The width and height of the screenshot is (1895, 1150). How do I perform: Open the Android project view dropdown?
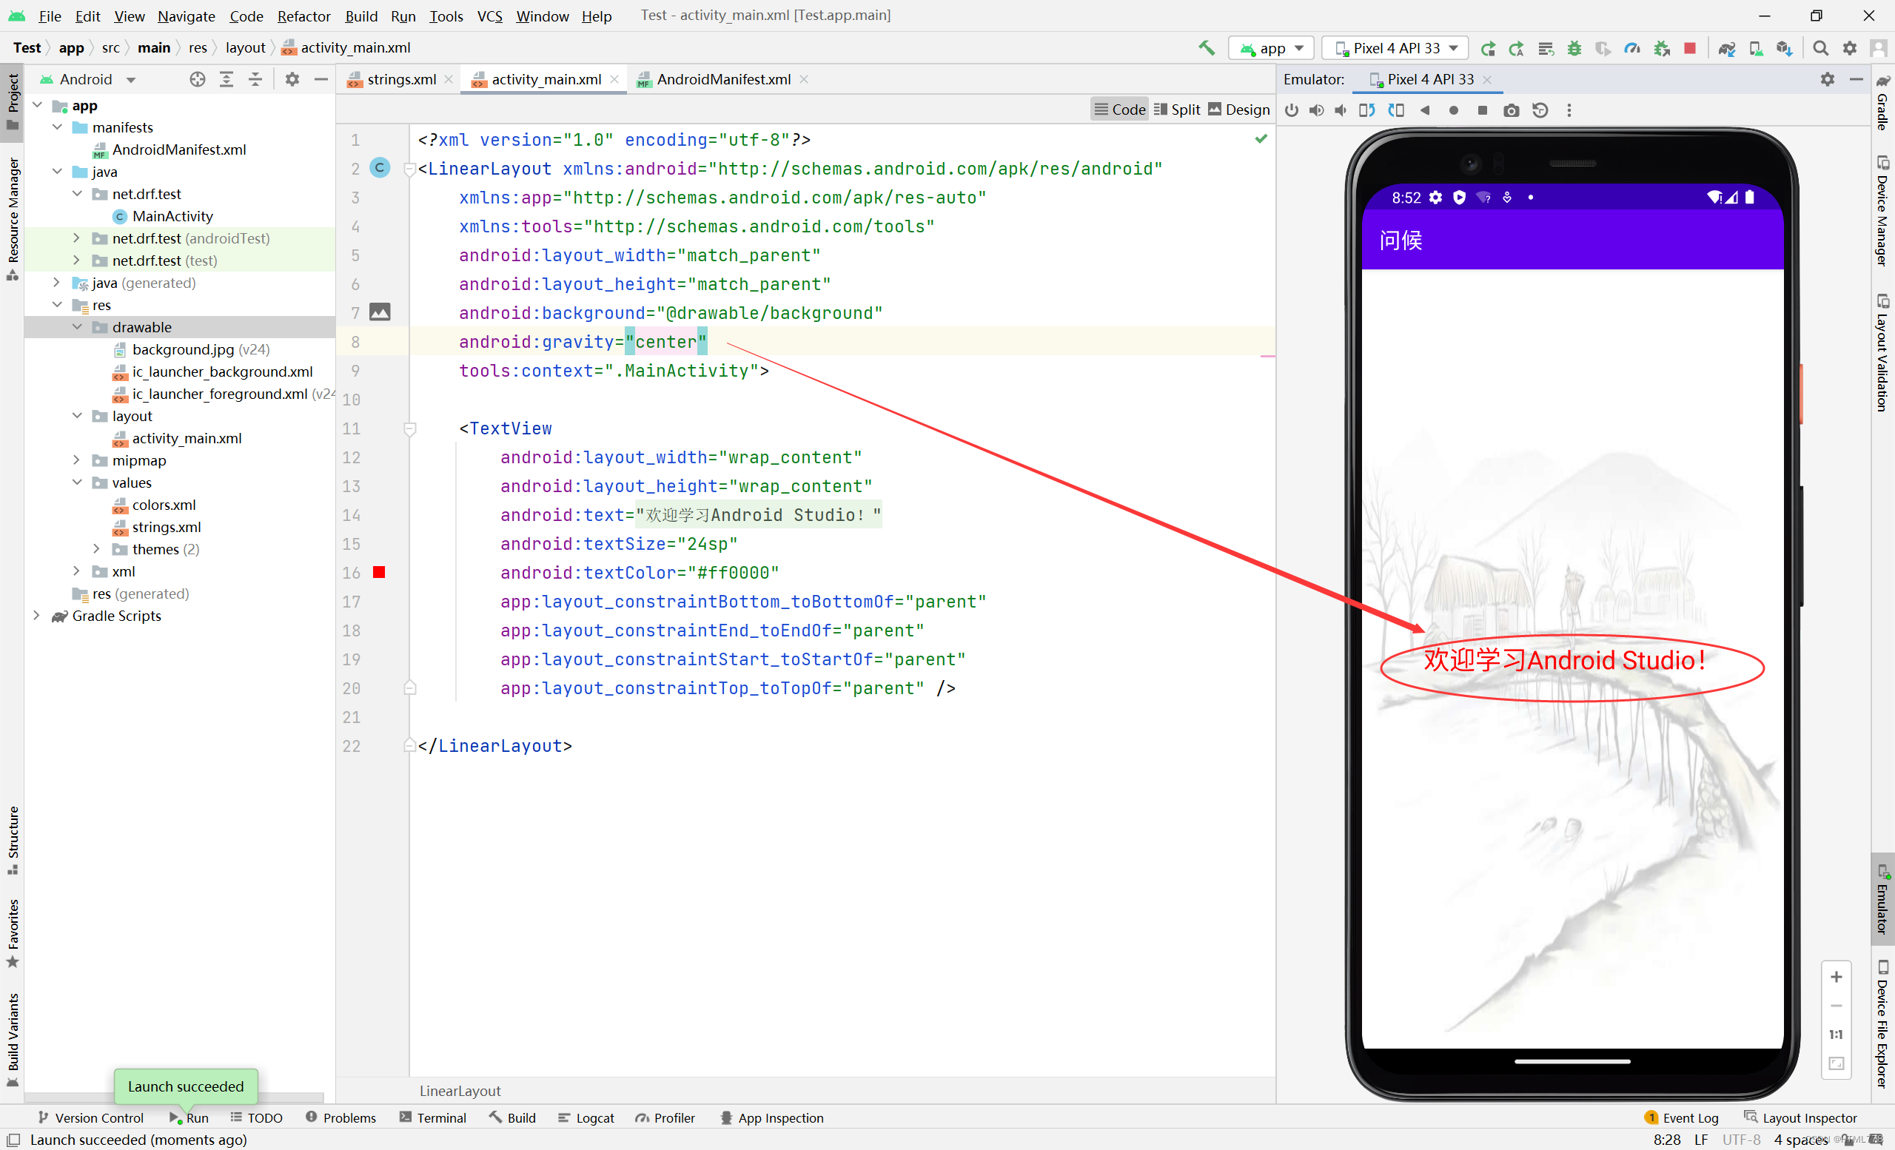coord(87,79)
